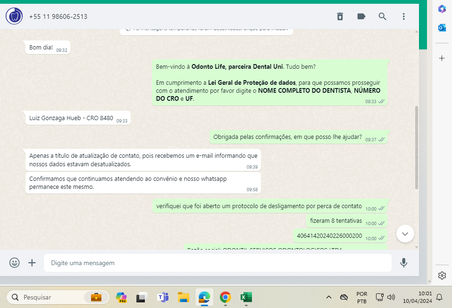Click the cloud sync tray icon
The height and width of the screenshot is (308, 452).
point(344,297)
